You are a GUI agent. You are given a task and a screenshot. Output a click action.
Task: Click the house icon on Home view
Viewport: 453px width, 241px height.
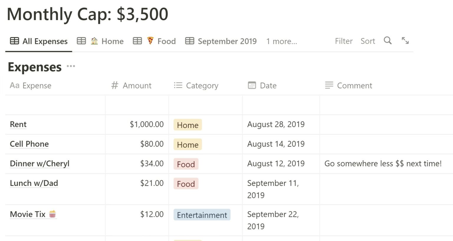click(x=94, y=41)
